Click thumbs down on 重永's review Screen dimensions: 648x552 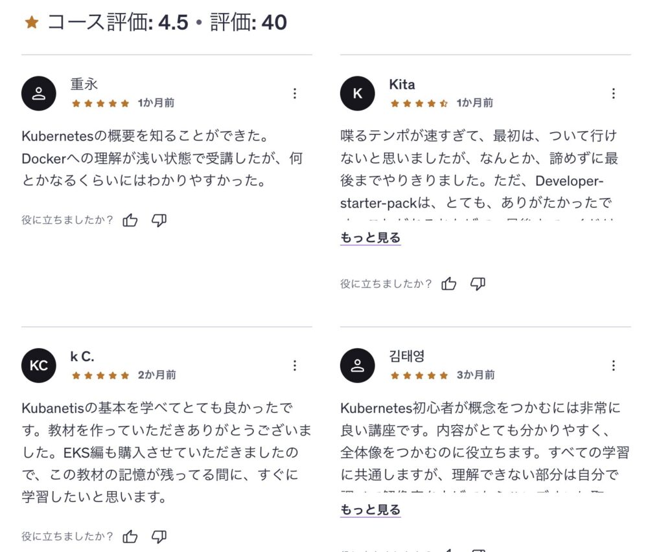[x=159, y=221]
